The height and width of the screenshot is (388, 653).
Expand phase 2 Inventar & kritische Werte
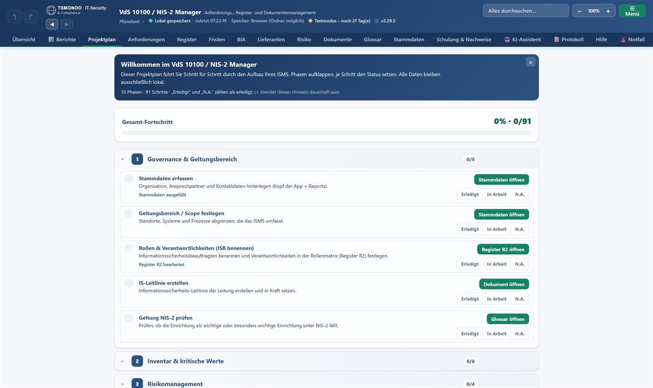point(326,361)
